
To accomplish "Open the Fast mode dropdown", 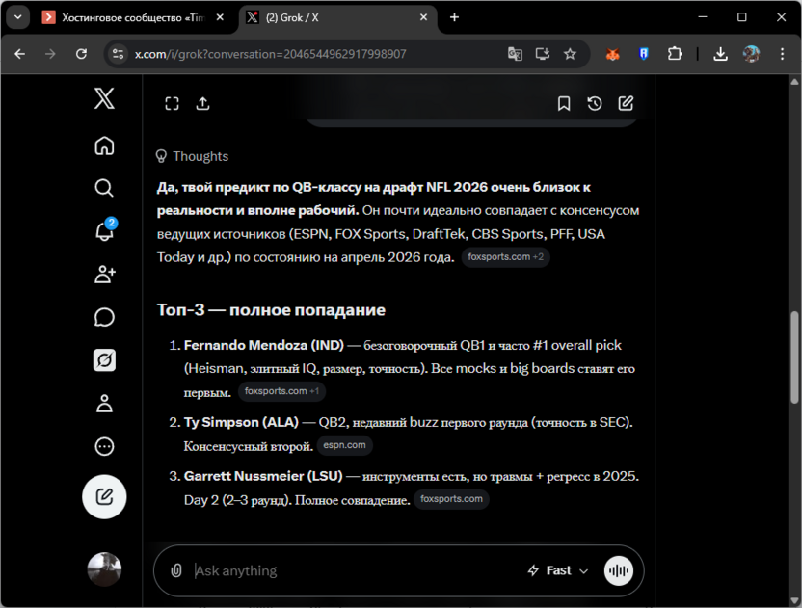I will tap(558, 570).
